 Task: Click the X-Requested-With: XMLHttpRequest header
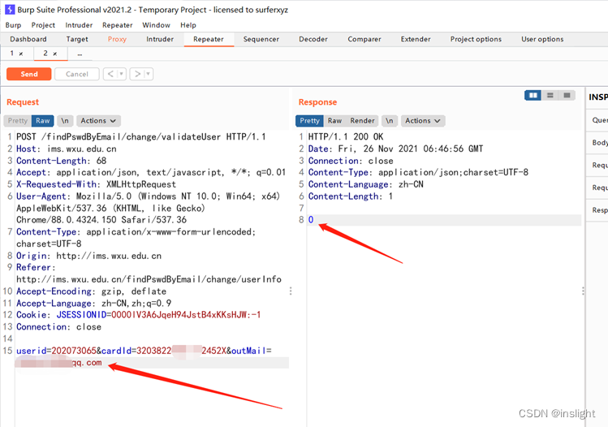96,184
